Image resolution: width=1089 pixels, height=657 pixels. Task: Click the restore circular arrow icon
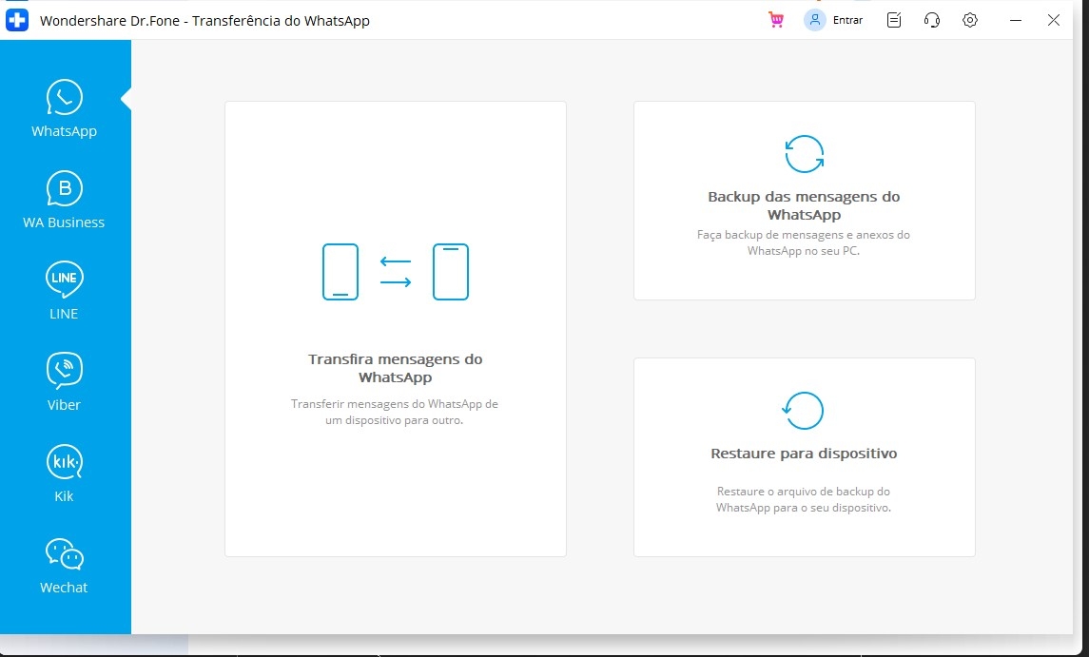[x=804, y=411]
